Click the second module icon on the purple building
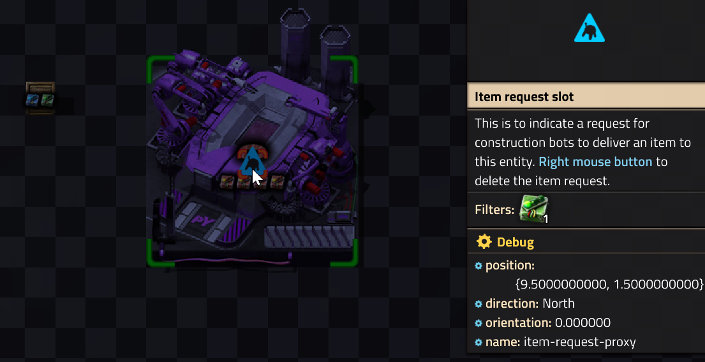Image resolution: width=705 pixels, height=362 pixels. tap(244, 182)
